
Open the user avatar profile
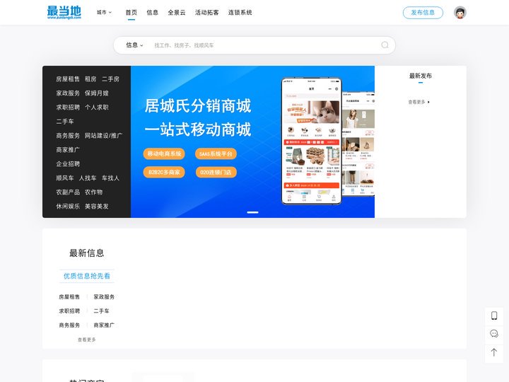[x=460, y=12]
